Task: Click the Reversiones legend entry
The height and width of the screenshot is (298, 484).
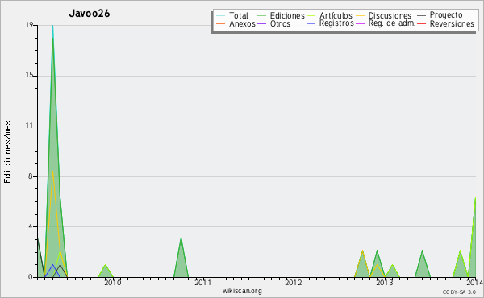Action: click(x=446, y=23)
